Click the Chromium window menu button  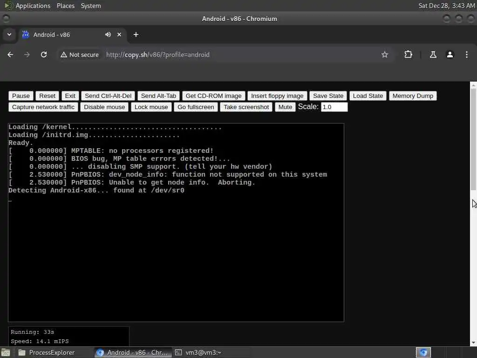click(x=6, y=19)
